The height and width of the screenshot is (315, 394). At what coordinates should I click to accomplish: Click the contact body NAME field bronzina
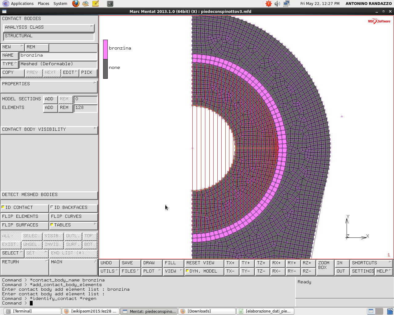pos(58,55)
